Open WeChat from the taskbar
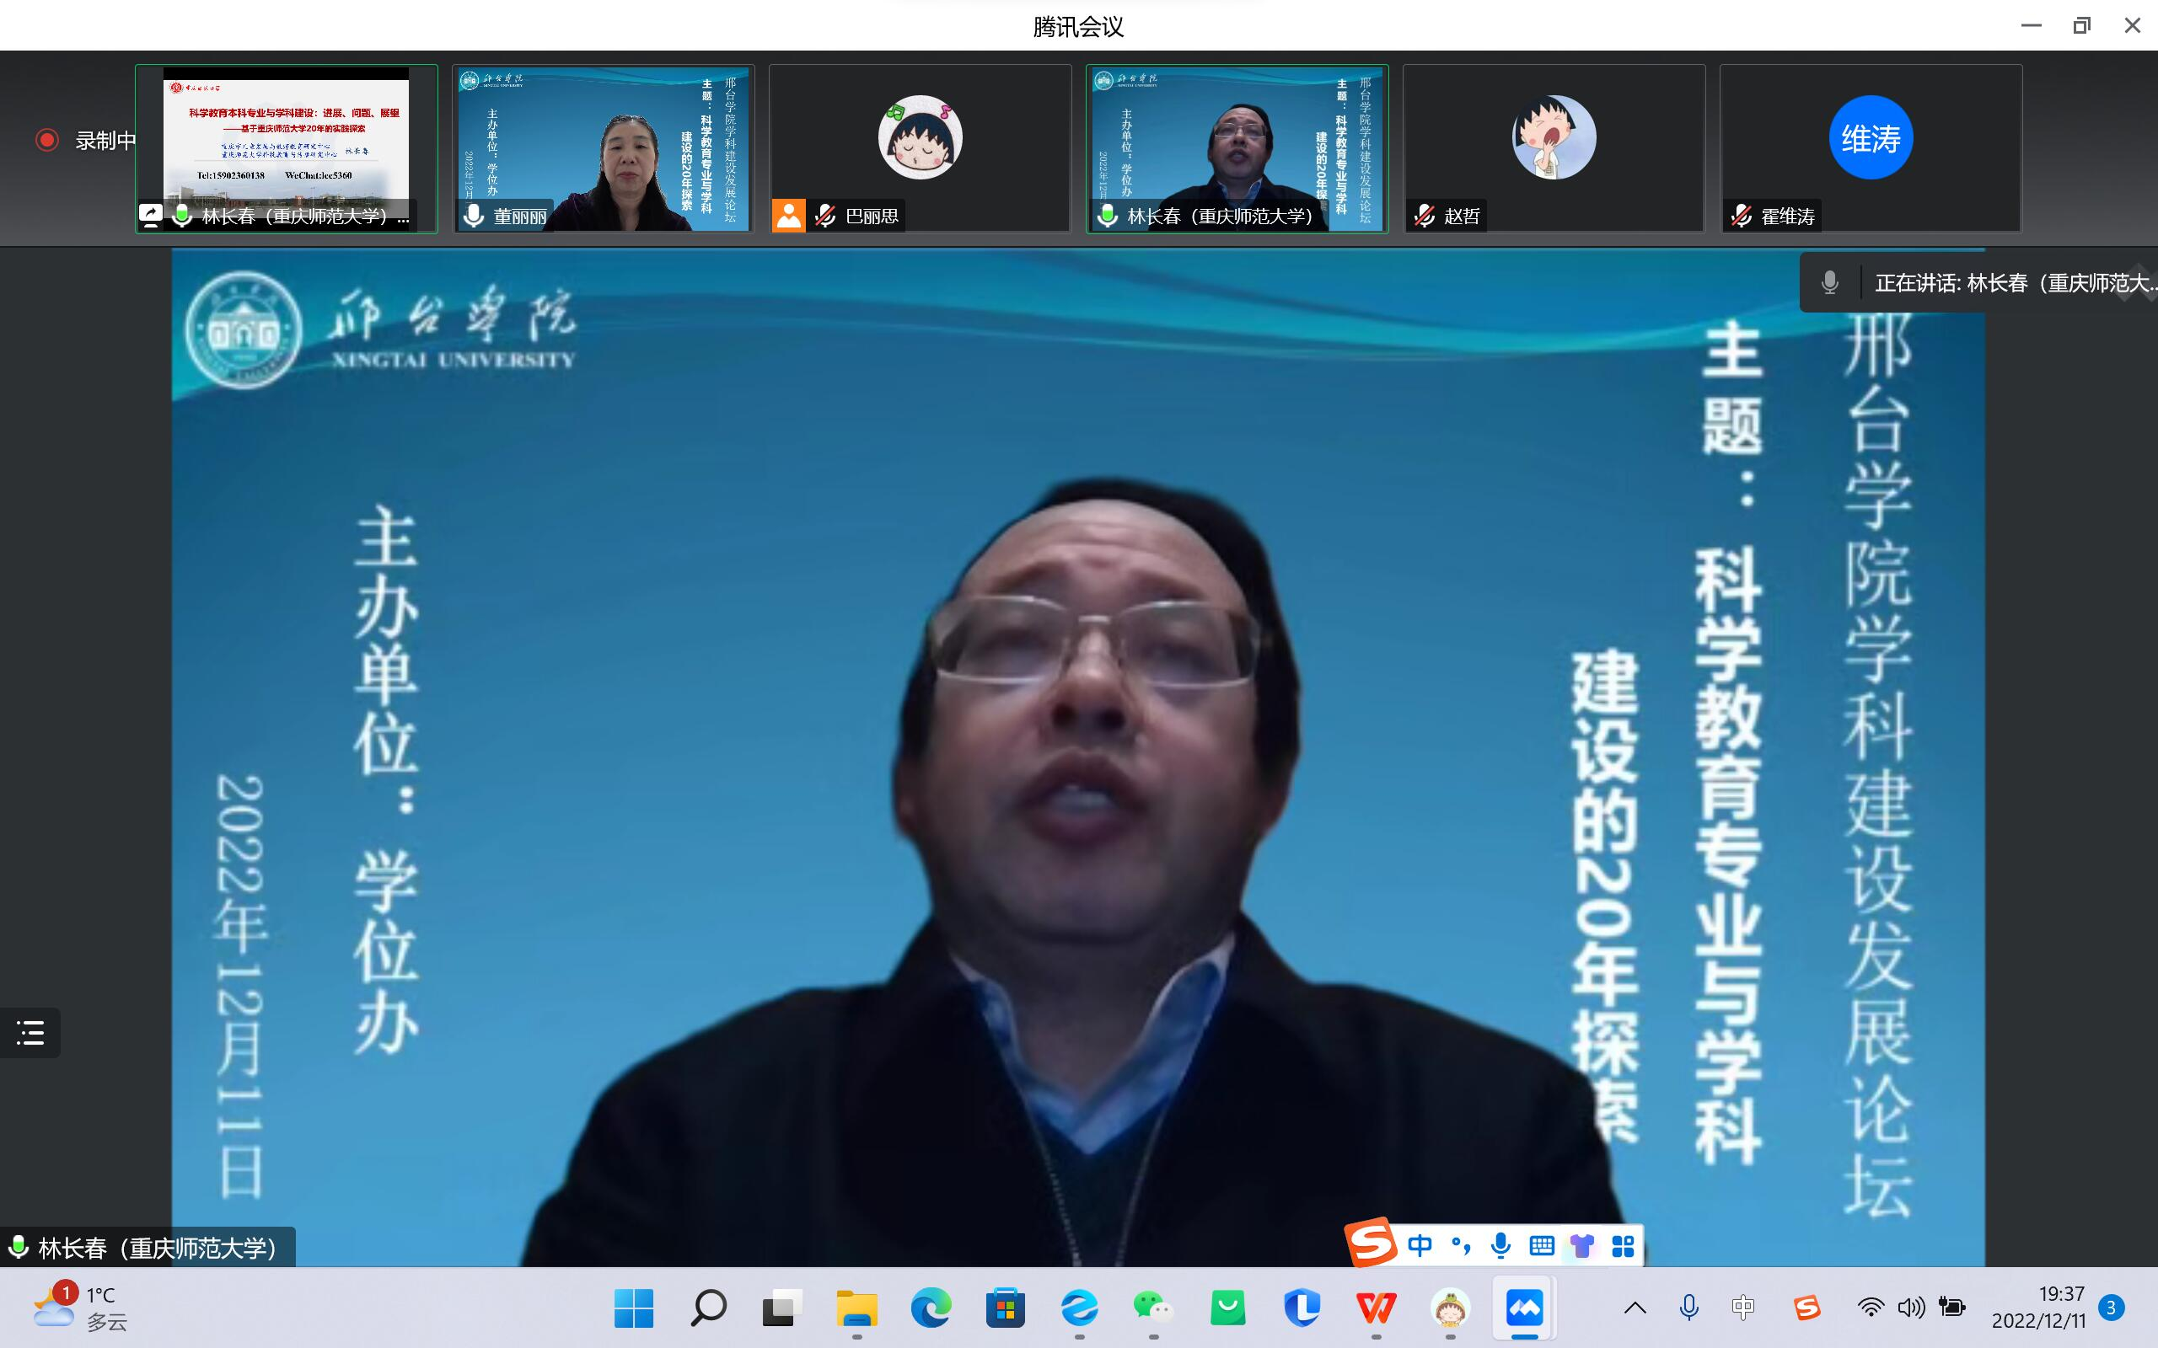The width and height of the screenshot is (2158, 1348). 1153,1308
